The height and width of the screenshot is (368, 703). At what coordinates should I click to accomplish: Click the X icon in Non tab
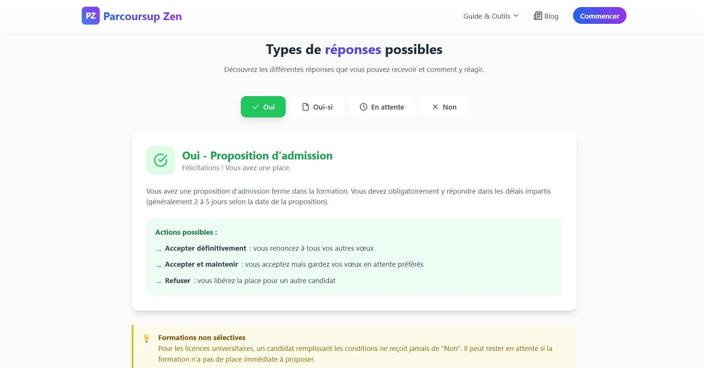pos(435,107)
